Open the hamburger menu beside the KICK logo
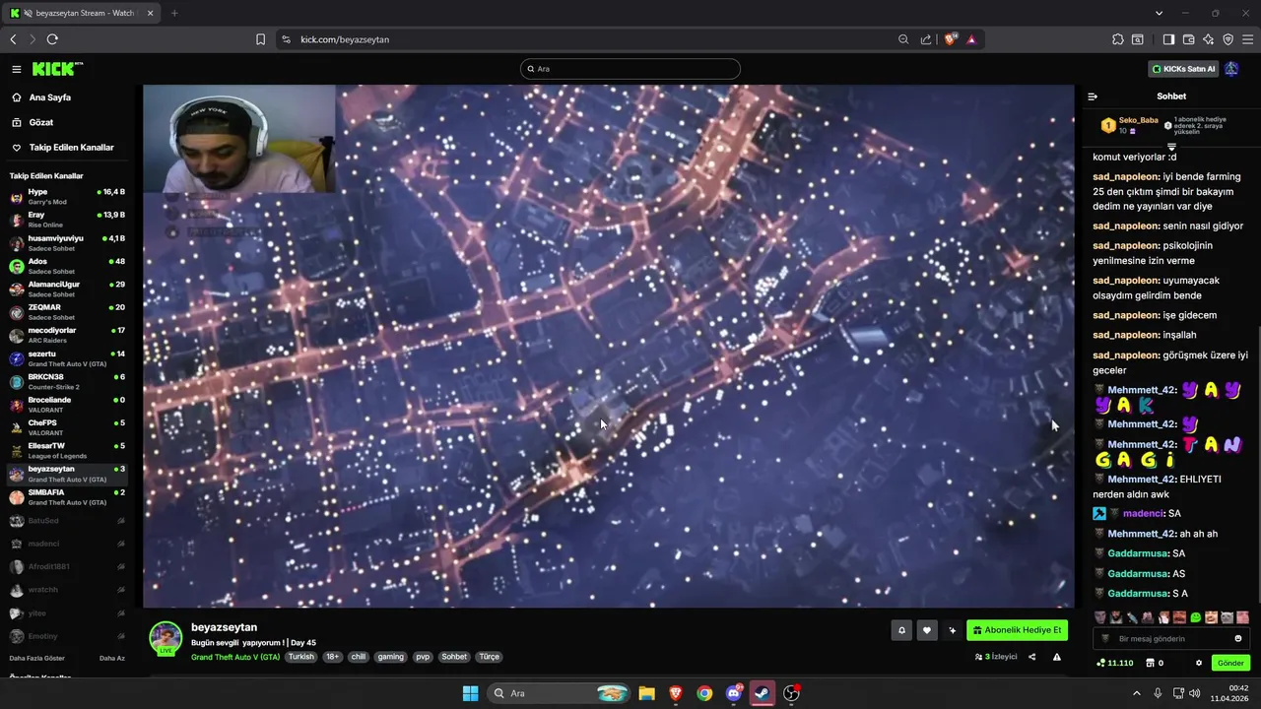1261x709 pixels. (x=17, y=69)
